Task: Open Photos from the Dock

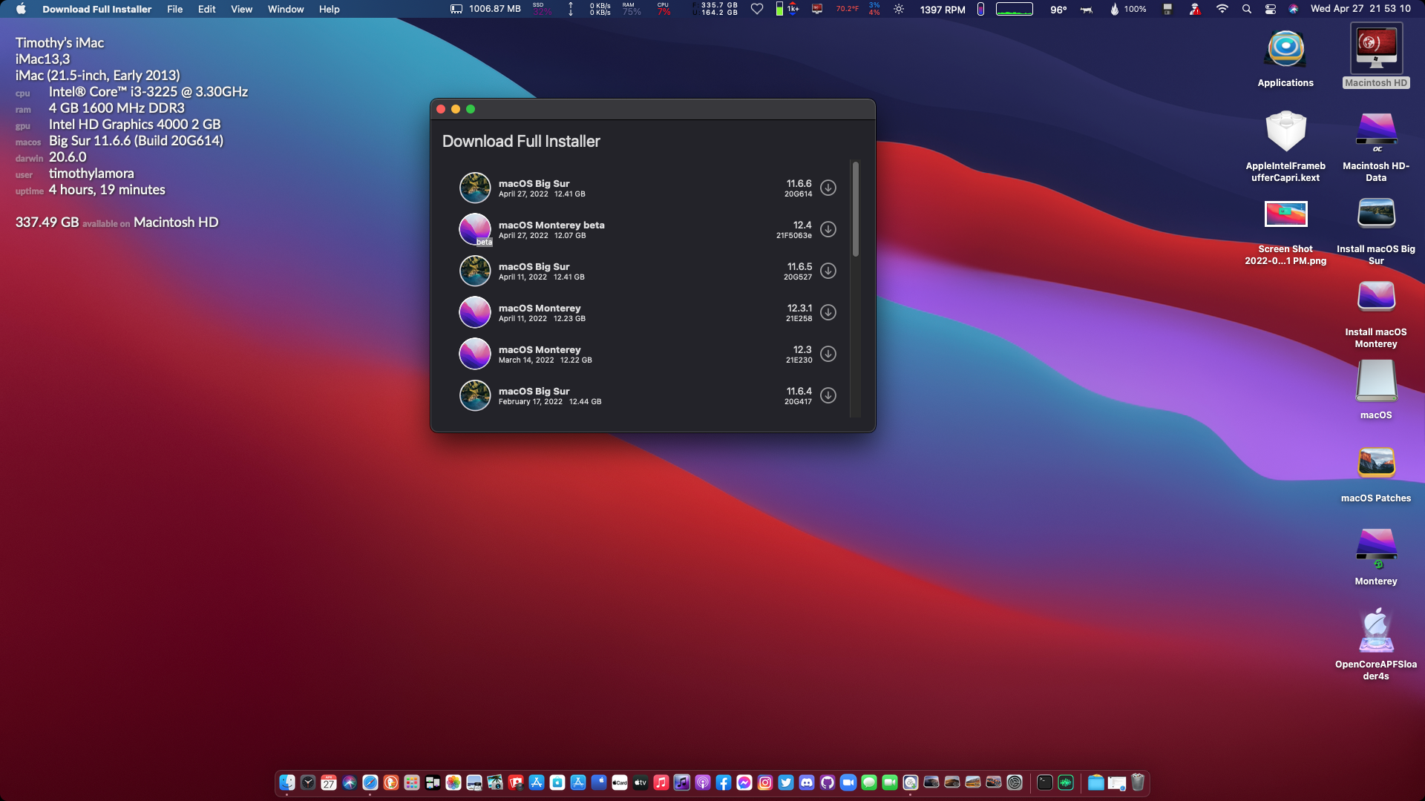Action: click(453, 782)
